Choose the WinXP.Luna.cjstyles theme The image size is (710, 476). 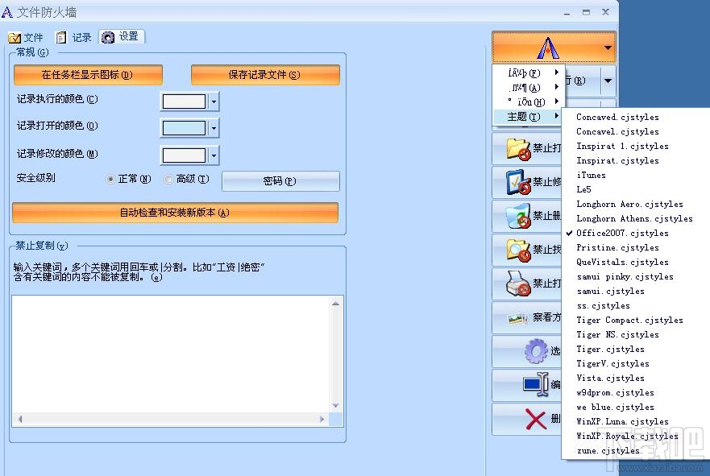pos(635,422)
